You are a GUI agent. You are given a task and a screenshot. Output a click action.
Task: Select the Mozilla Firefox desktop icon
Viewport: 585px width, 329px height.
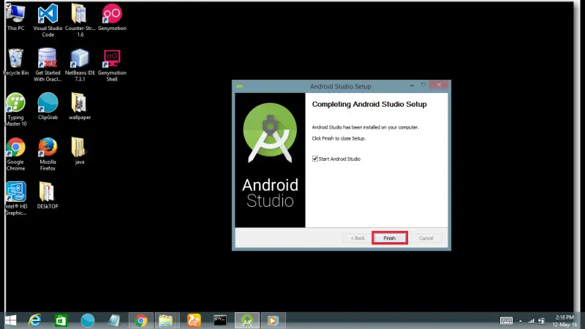tap(48, 154)
